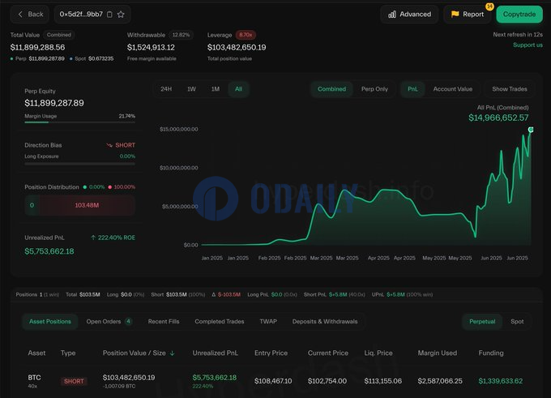Click the 8.70x leverage badge
Image resolution: width=551 pixels, height=398 pixels.
pyautogui.click(x=246, y=35)
